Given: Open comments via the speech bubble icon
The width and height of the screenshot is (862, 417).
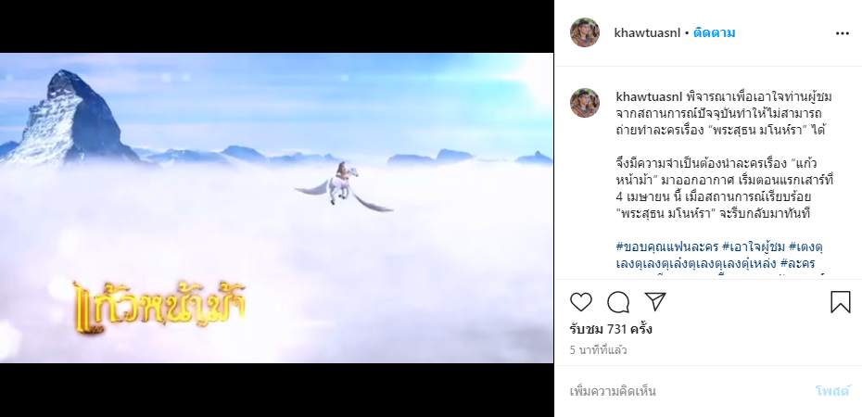Looking at the screenshot, I should 618,302.
